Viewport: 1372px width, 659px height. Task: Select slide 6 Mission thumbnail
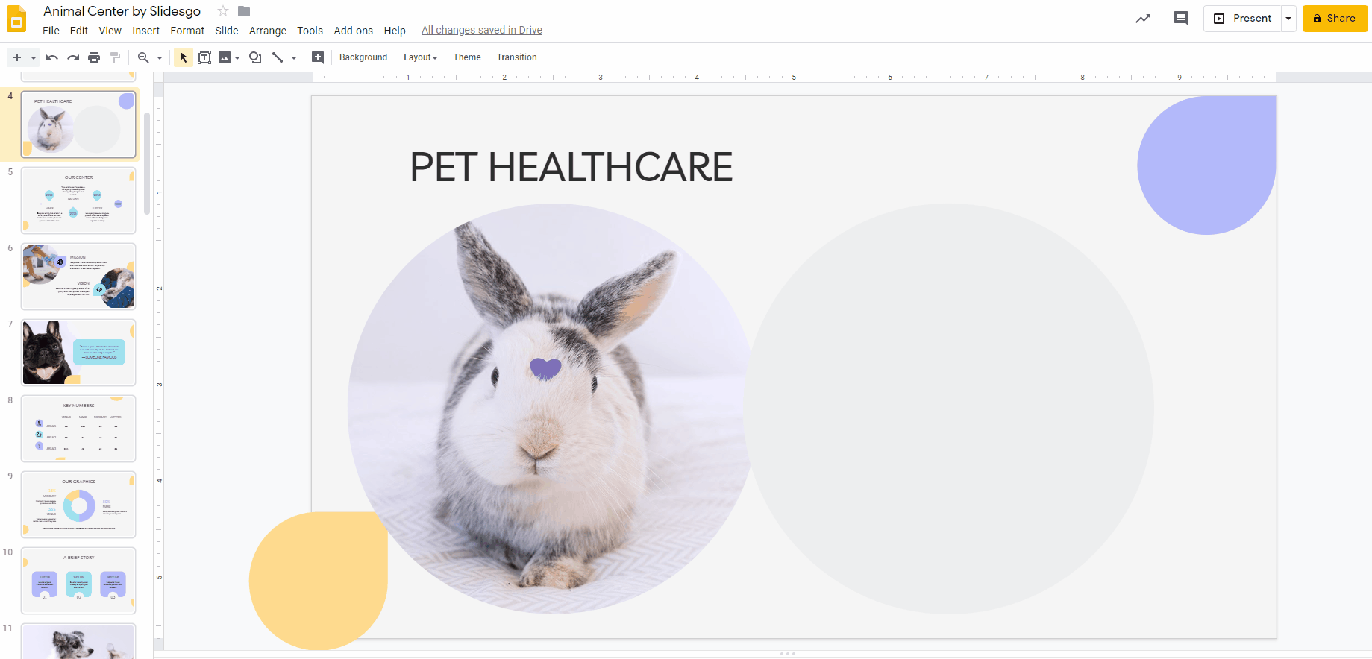coord(78,277)
